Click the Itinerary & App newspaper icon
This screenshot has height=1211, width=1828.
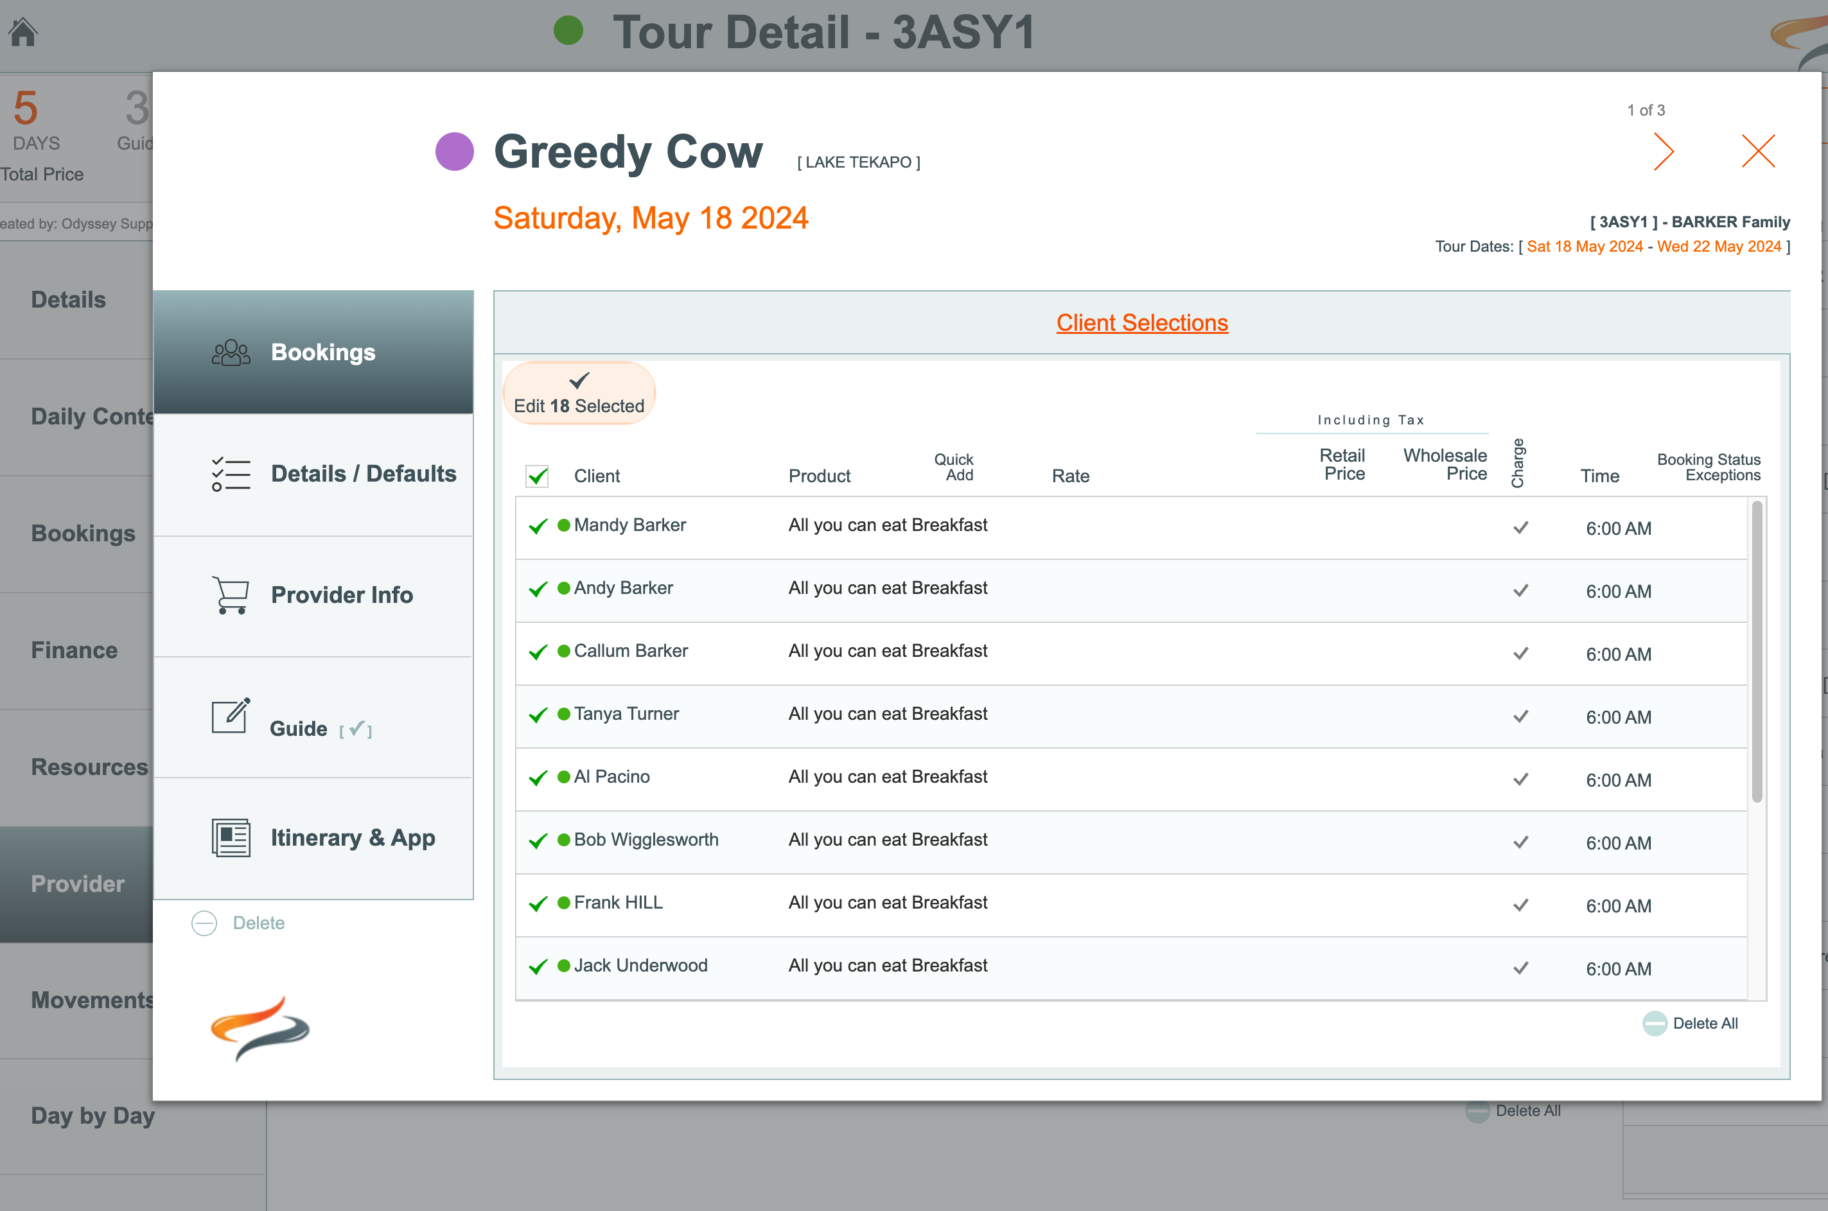tap(231, 838)
